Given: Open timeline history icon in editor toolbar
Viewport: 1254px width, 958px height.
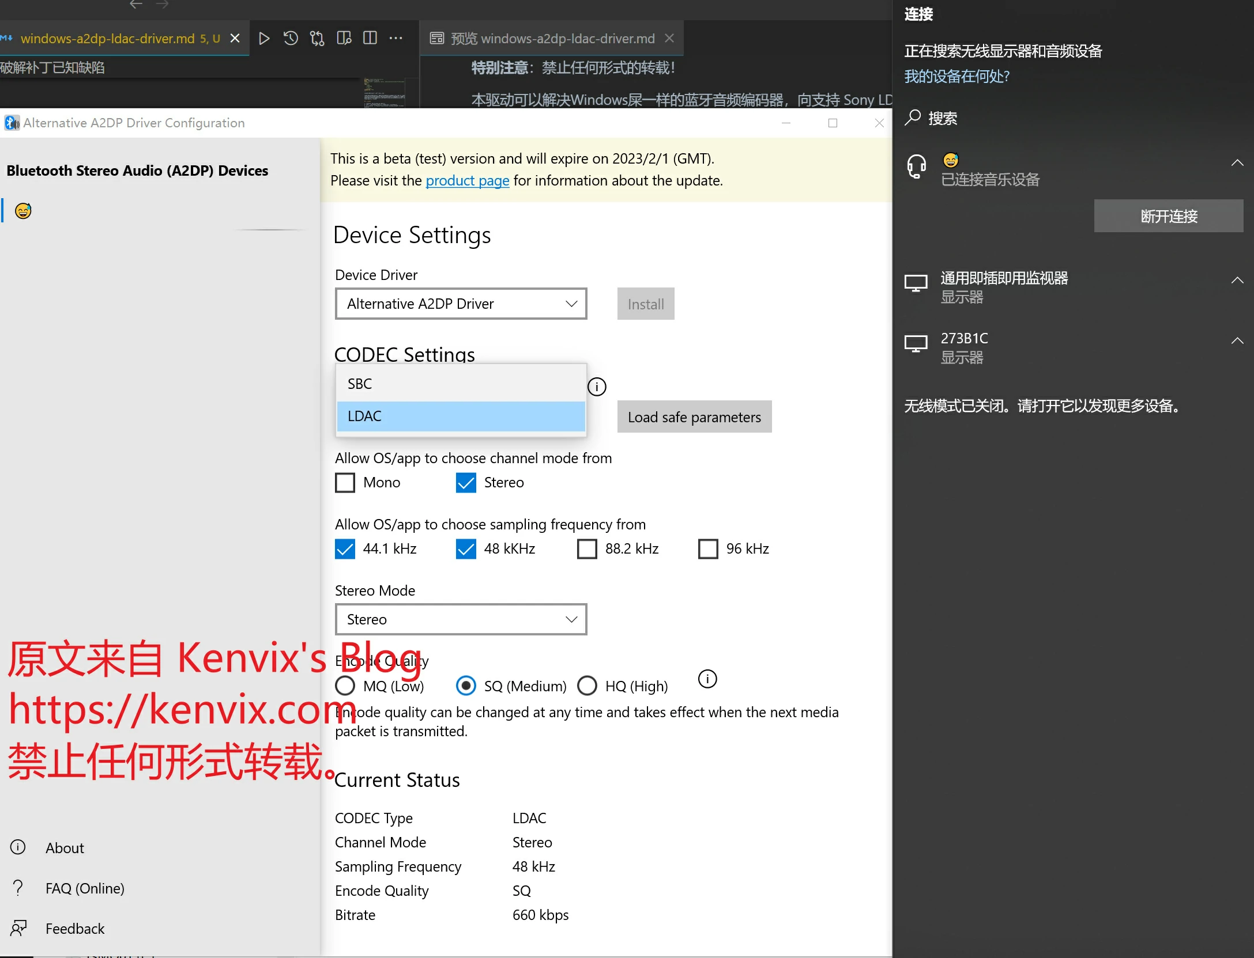Looking at the screenshot, I should click(x=291, y=39).
